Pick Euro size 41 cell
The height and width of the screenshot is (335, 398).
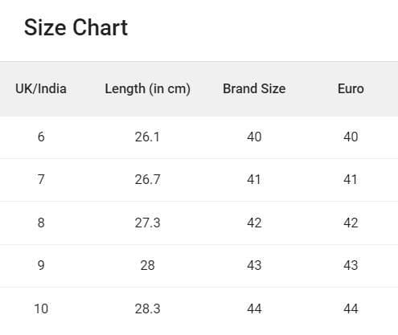point(351,179)
